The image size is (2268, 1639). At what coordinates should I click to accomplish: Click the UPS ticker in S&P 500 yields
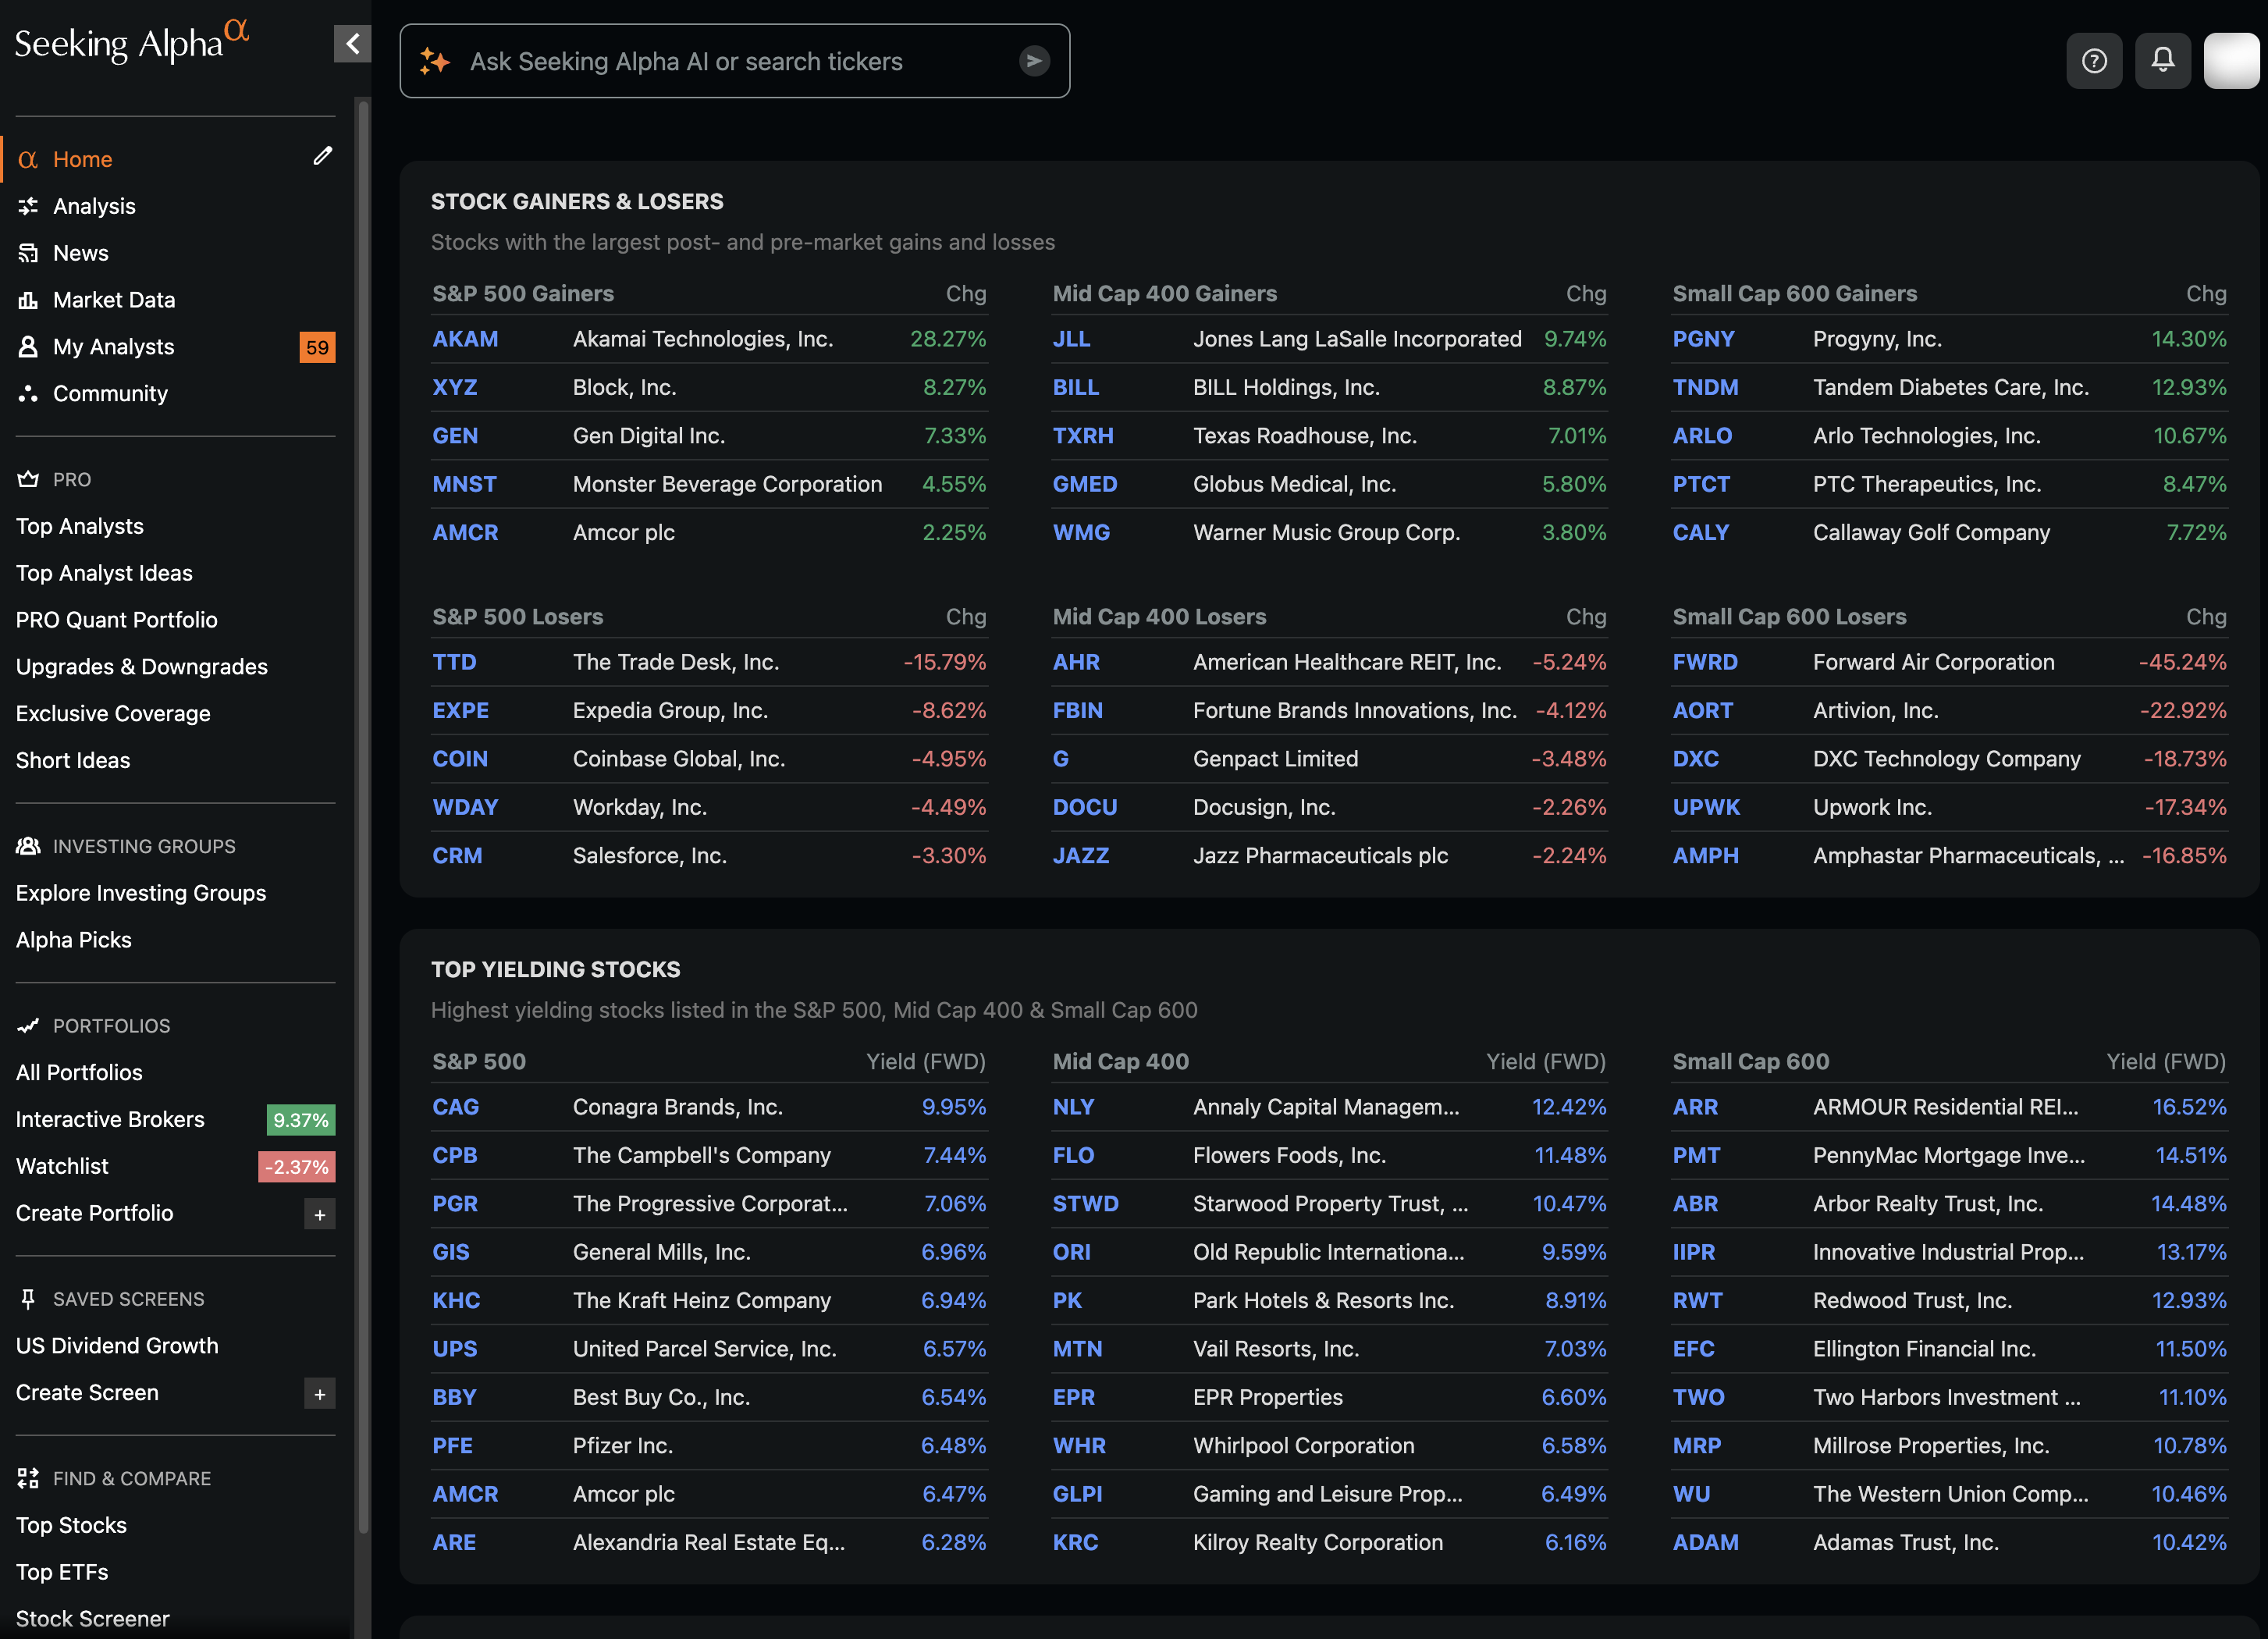pos(454,1349)
